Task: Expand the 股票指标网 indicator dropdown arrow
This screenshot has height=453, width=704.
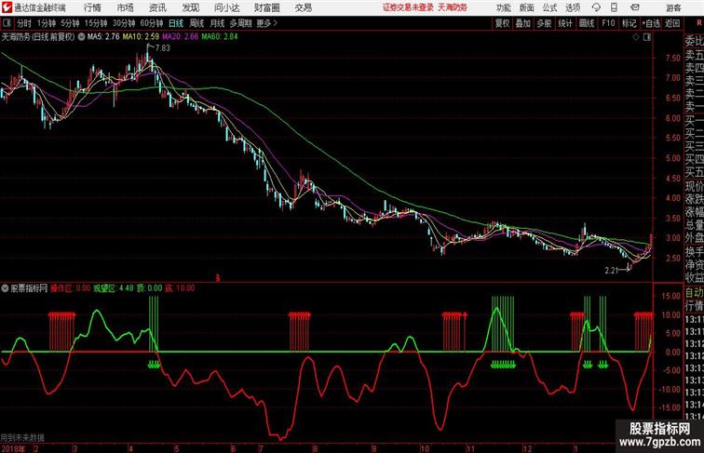Action: (5, 288)
